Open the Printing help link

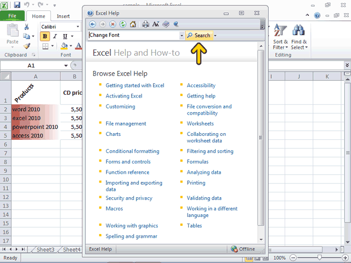tap(196, 182)
